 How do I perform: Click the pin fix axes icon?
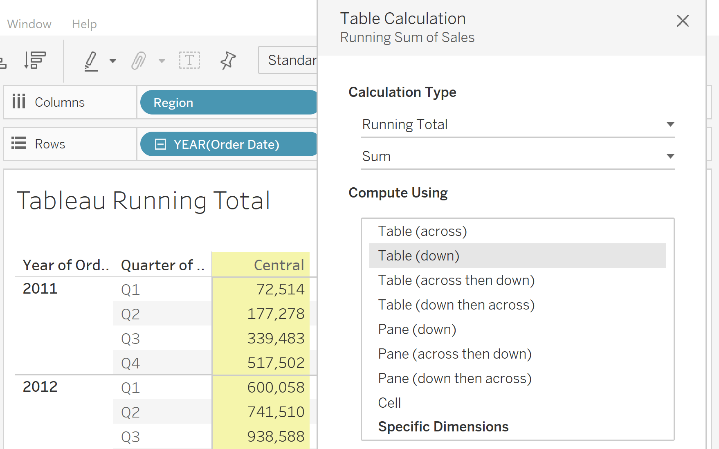(x=228, y=61)
